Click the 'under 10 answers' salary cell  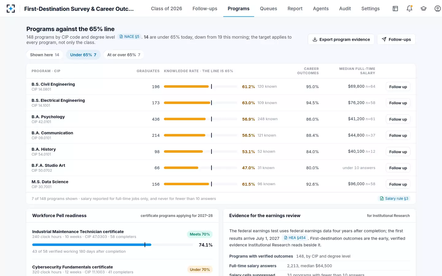(359, 168)
